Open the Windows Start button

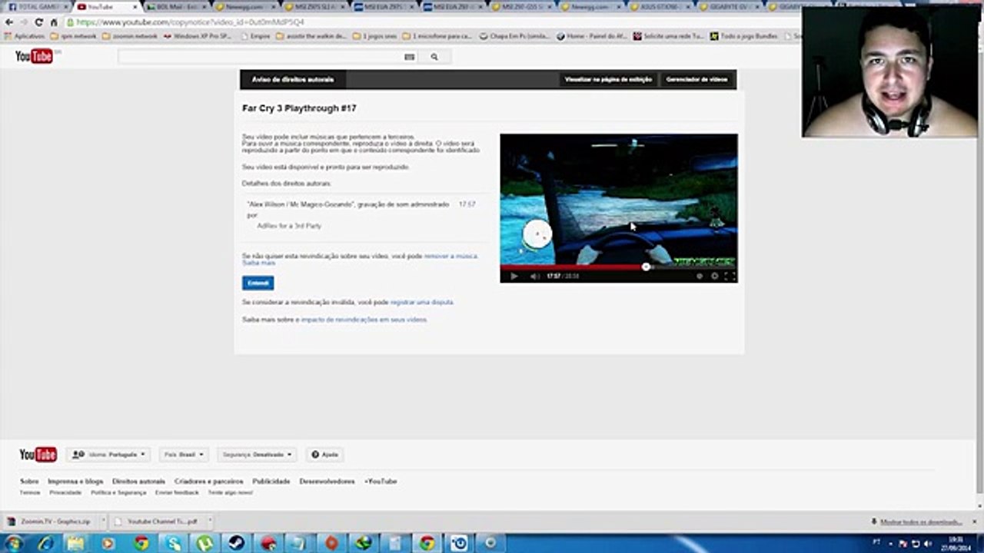pos(14,543)
